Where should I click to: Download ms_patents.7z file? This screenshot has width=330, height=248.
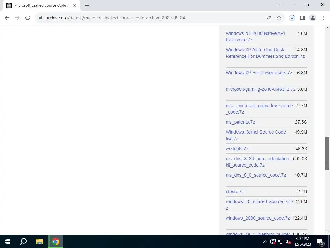tap(240, 122)
